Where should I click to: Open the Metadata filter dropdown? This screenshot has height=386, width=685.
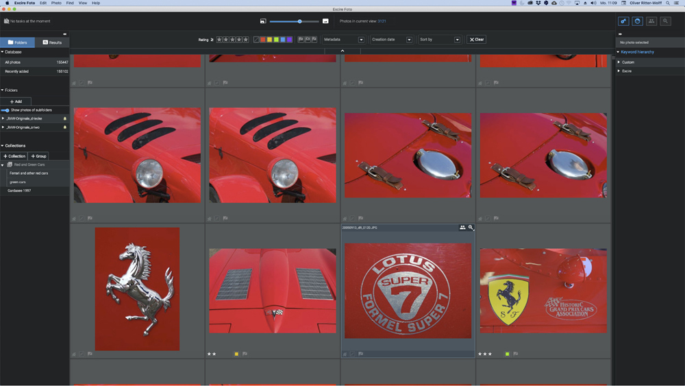344,40
